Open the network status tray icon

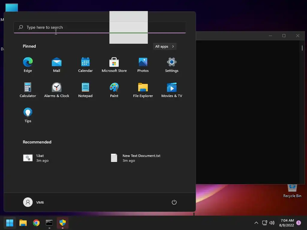click(264, 223)
